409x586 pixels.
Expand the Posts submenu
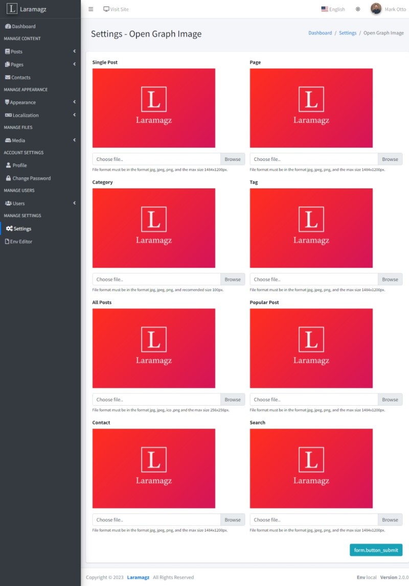pos(74,52)
